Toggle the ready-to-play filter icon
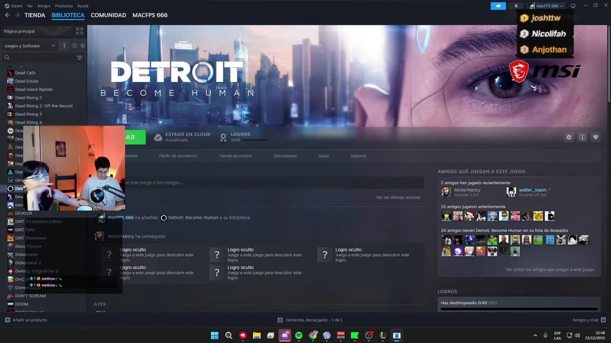The width and height of the screenshot is (611, 343). coord(83,46)
